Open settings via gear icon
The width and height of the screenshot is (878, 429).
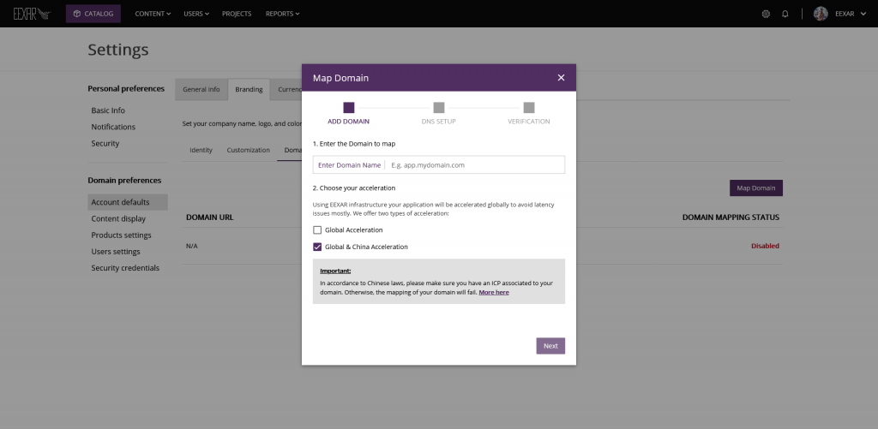(766, 14)
